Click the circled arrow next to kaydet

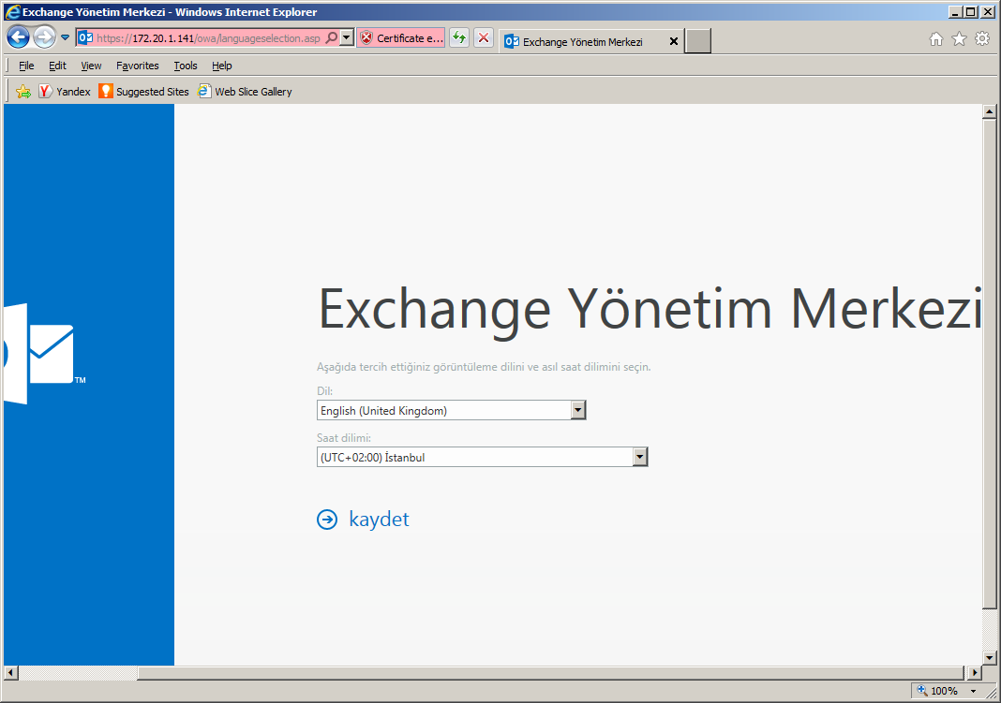(x=327, y=520)
